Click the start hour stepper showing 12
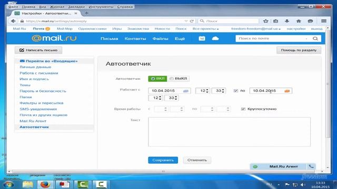The width and height of the screenshot is (337, 189). pos(203,91)
